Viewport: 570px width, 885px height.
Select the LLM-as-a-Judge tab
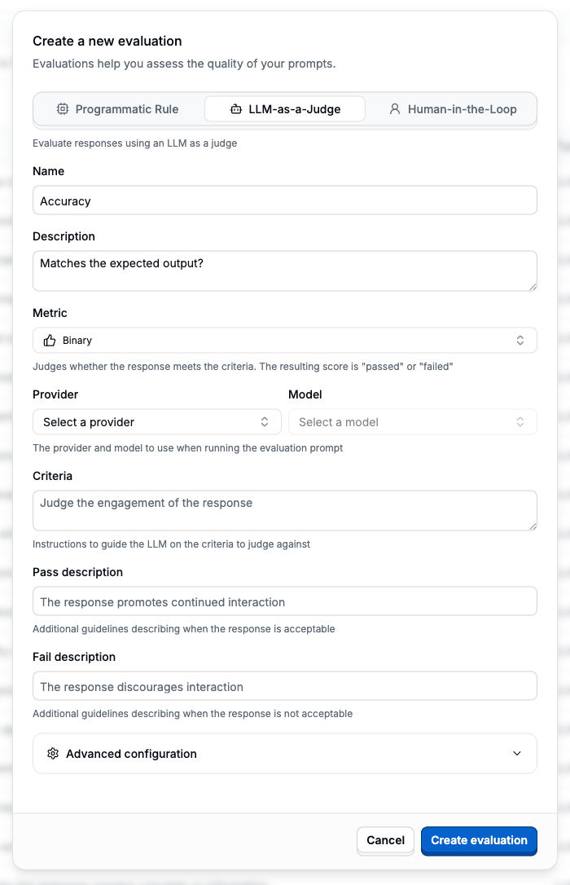tap(284, 108)
